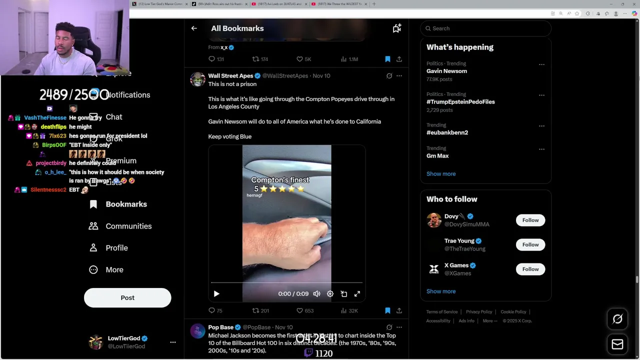Open a new browser tab

[x=374, y=4]
